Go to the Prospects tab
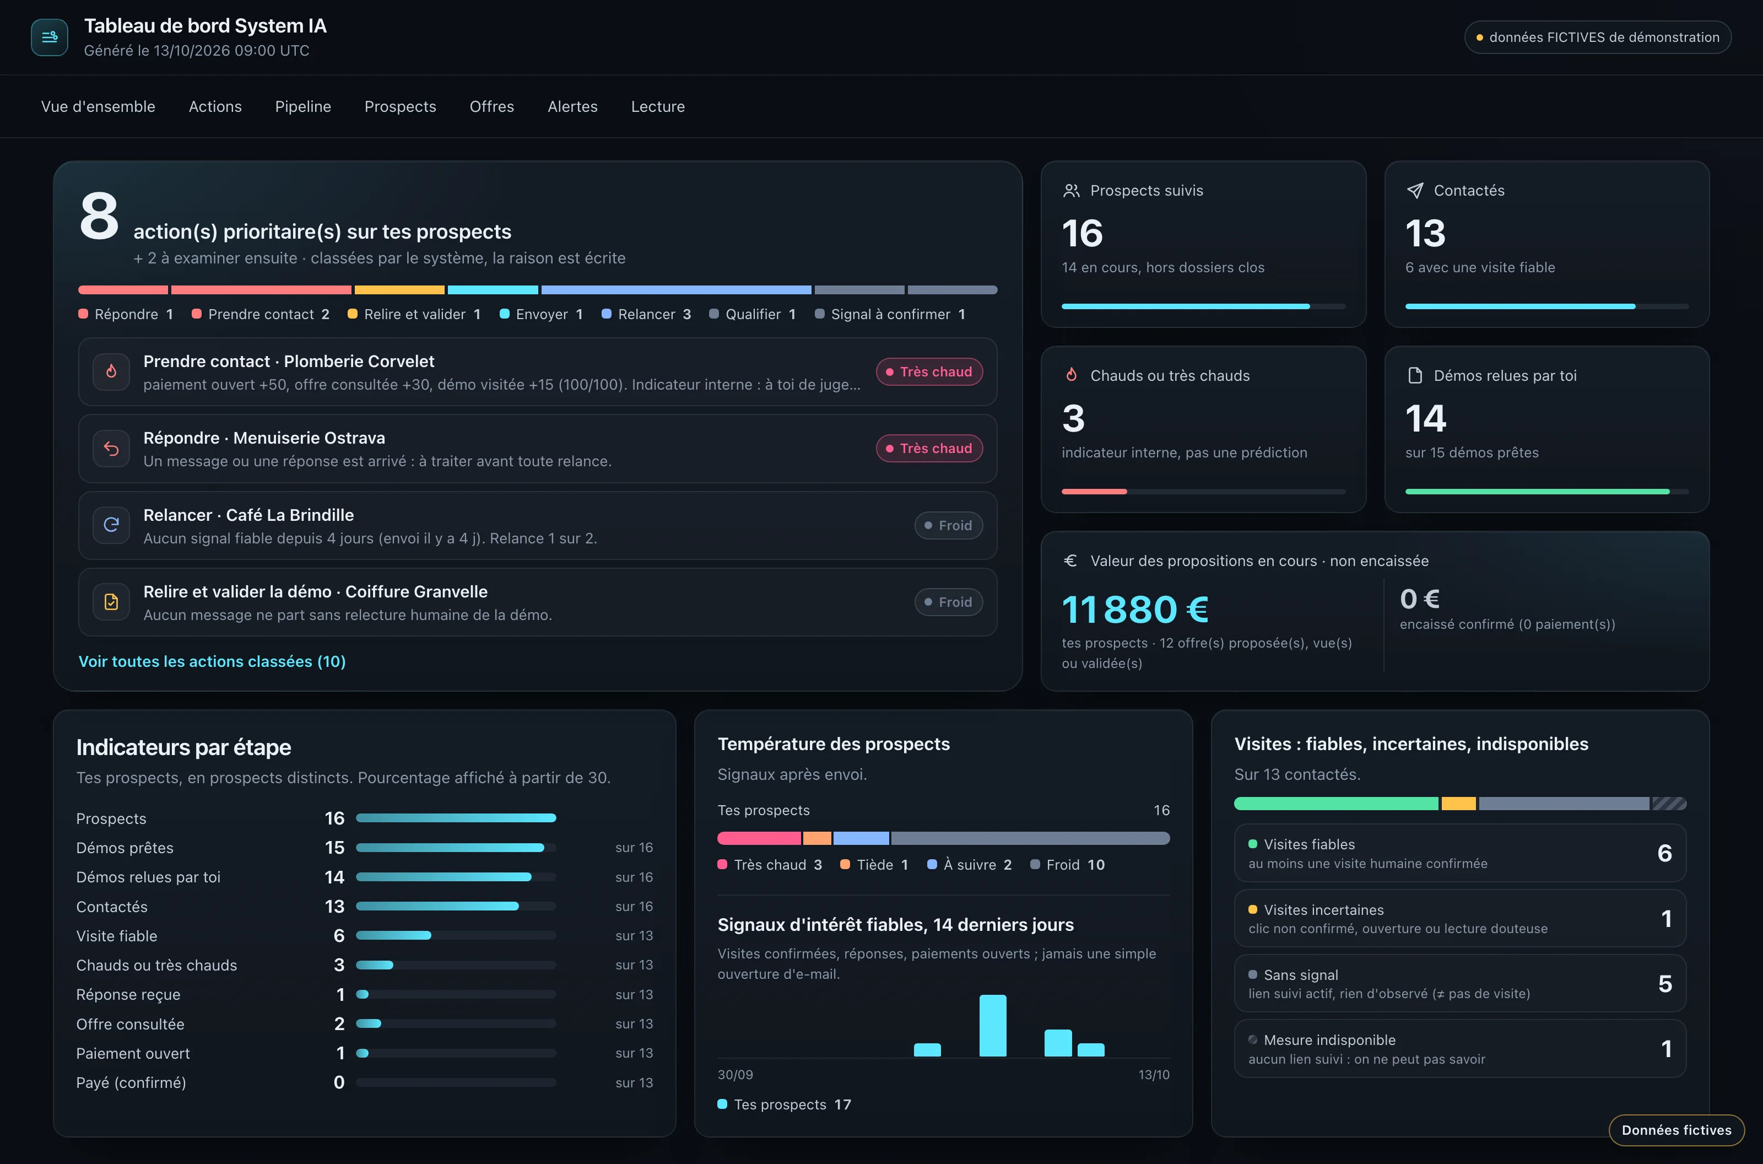The image size is (1763, 1164). point(401,107)
